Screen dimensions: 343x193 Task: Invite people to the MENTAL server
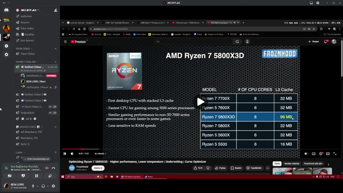(x=56, y=10)
